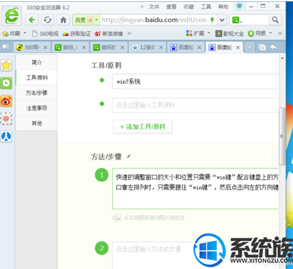
Task: Click the image placeholder icon under step 1
Action: click(117, 218)
